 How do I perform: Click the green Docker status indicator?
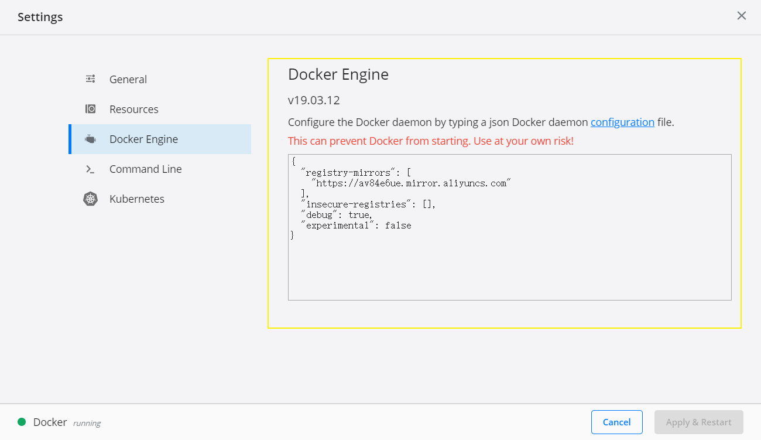pyautogui.click(x=22, y=422)
